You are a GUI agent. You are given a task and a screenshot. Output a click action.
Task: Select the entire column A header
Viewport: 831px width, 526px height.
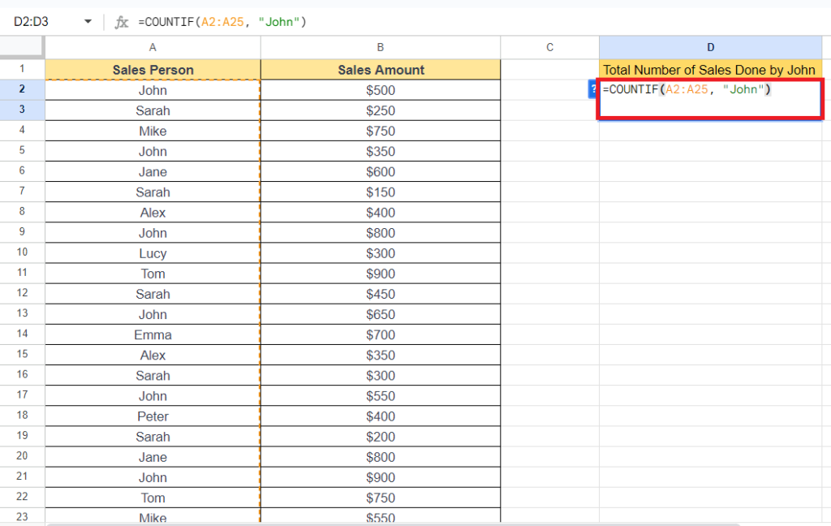click(153, 47)
